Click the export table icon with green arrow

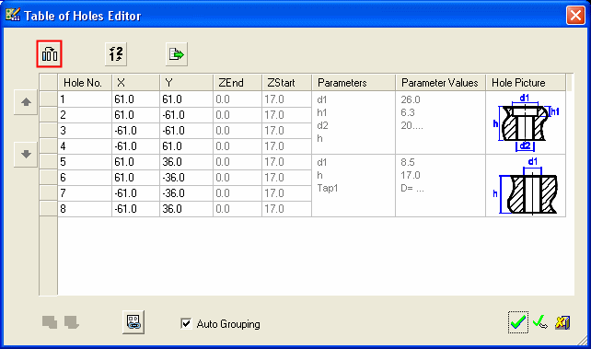177,54
